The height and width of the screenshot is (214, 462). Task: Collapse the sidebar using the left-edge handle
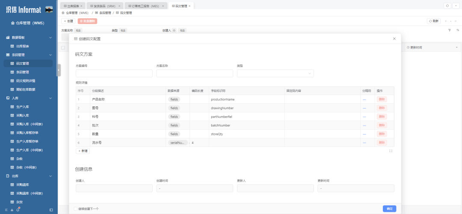pos(59,70)
